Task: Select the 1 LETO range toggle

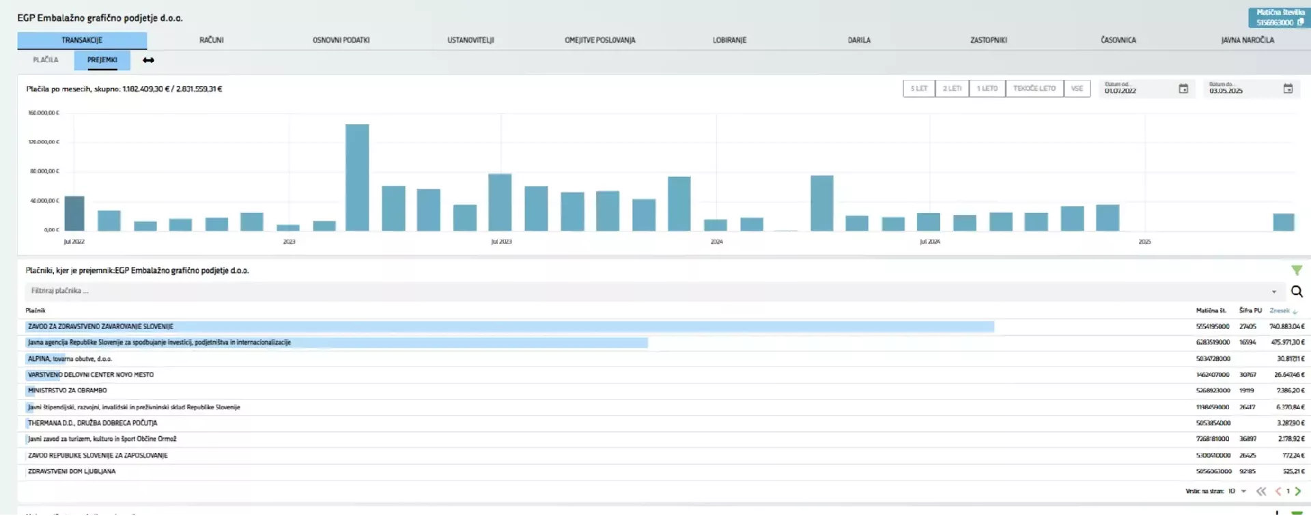Action: tap(987, 89)
